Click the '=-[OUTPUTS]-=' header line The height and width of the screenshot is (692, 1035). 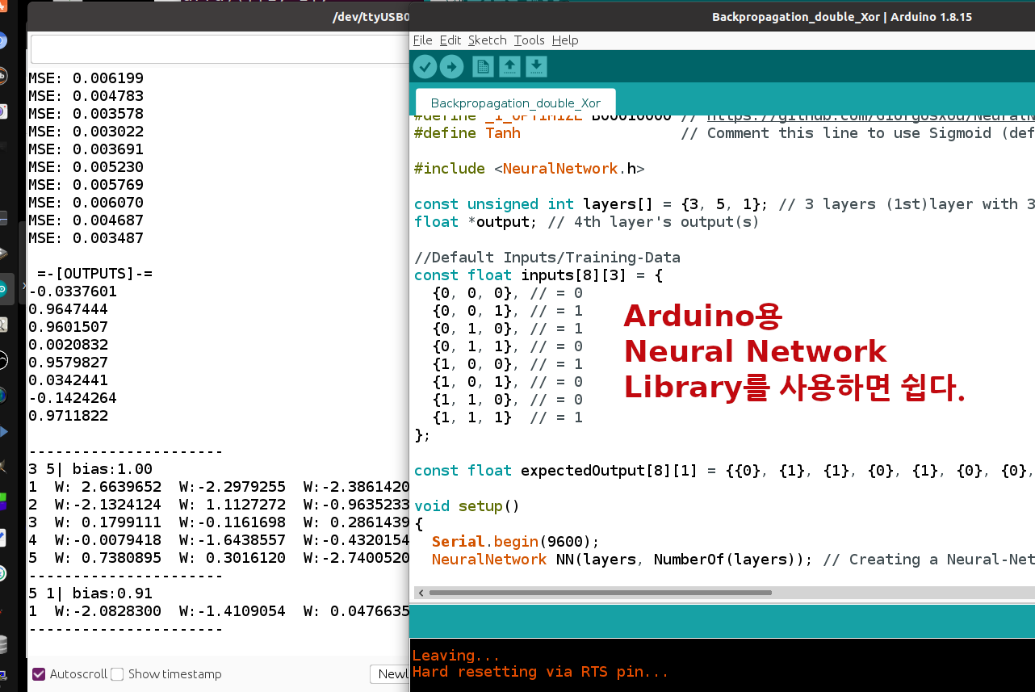(94, 274)
